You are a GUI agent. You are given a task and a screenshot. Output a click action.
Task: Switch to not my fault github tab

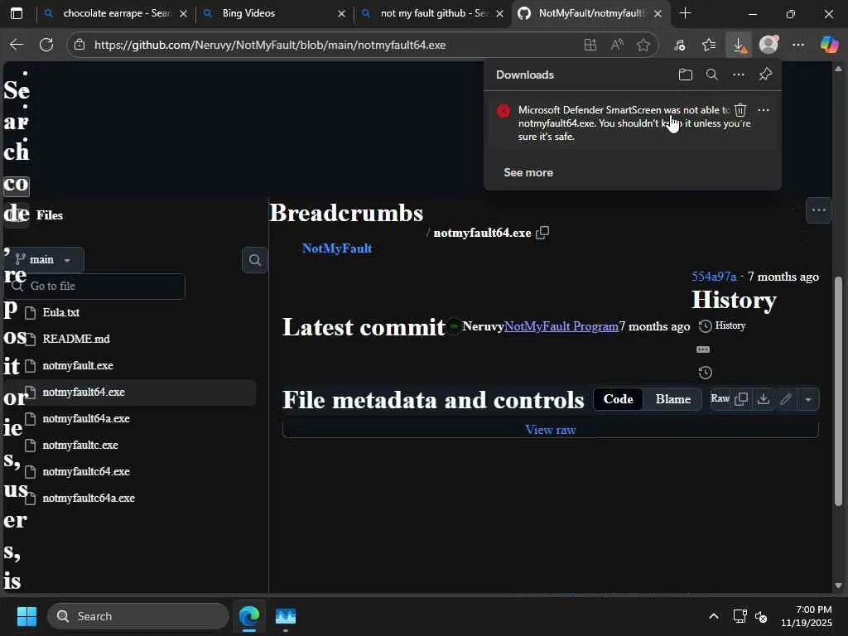point(431,13)
